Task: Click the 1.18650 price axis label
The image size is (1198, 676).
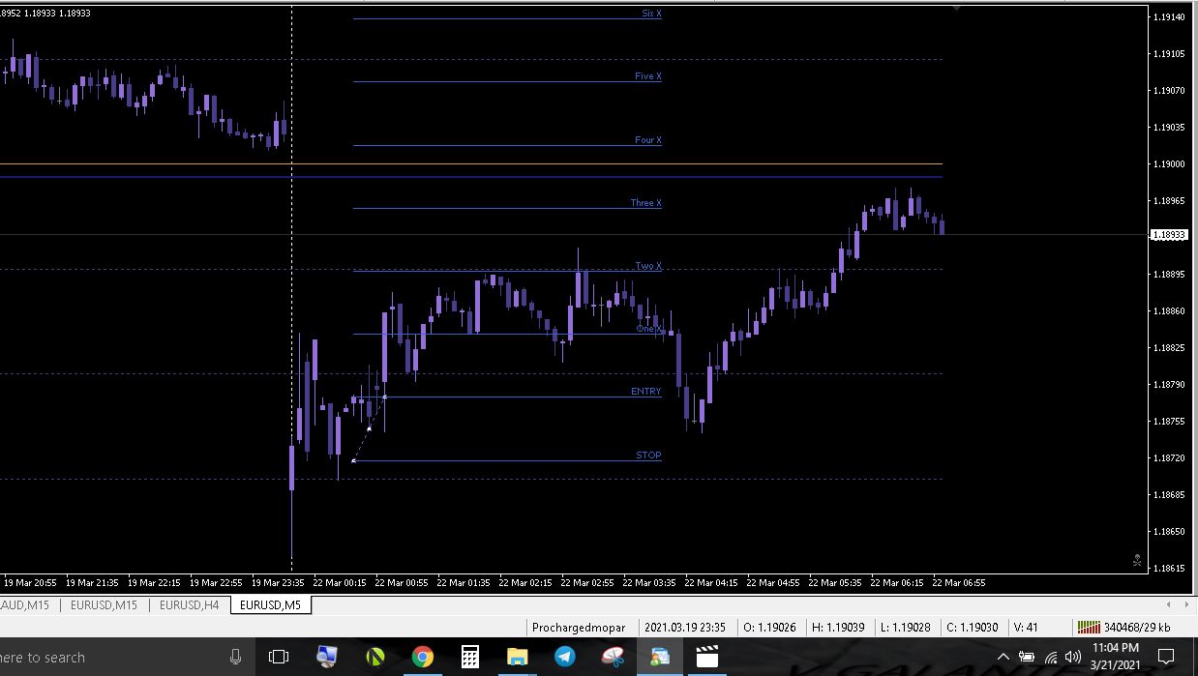Action: (x=1169, y=532)
